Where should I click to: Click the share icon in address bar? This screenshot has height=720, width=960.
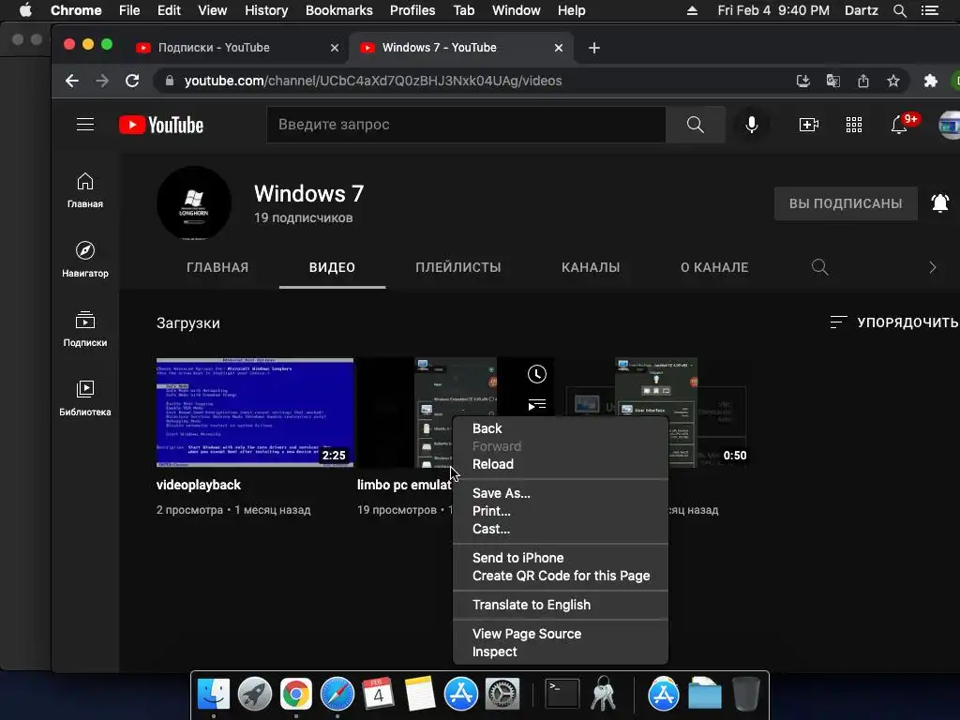pos(863,81)
